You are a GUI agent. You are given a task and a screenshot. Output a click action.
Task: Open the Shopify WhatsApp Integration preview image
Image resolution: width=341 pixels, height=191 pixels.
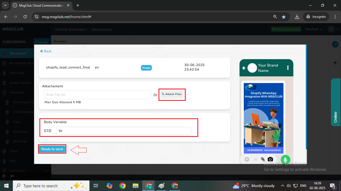(x=263, y=118)
